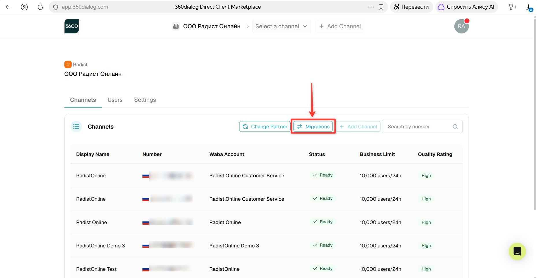537x278 pixels.
Task: Click the Status column header
Action: point(317,154)
